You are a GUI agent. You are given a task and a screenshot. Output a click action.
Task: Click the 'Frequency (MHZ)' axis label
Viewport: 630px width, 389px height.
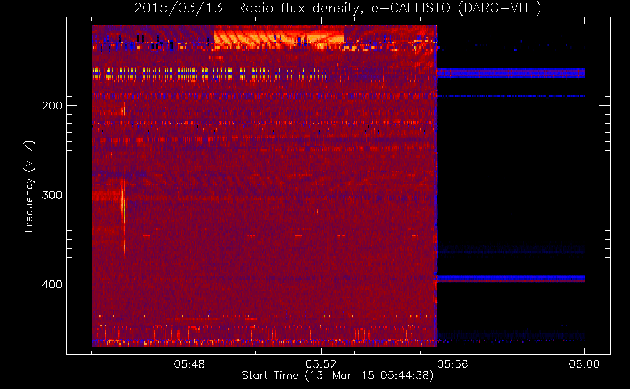coord(30,187)
